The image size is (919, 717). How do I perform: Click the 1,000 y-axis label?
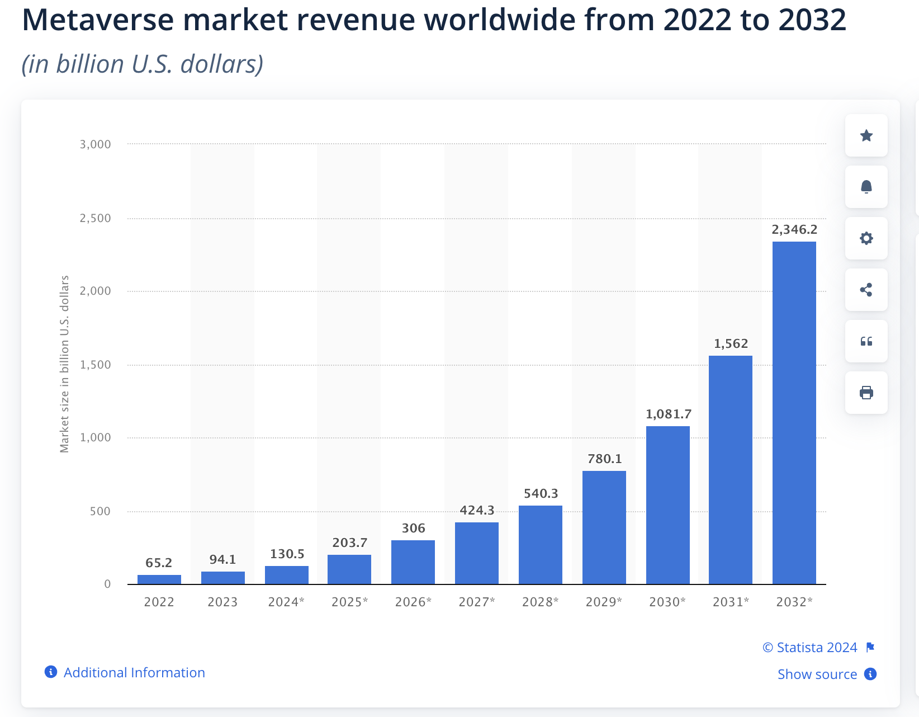tap(96, 437)
